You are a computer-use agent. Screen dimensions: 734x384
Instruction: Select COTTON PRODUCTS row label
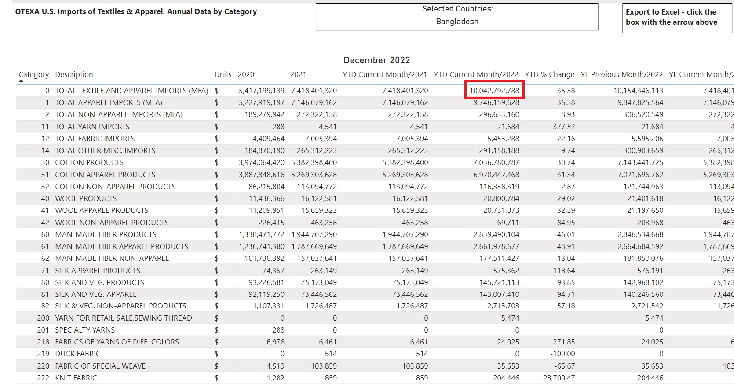click(x=89, y=162)
